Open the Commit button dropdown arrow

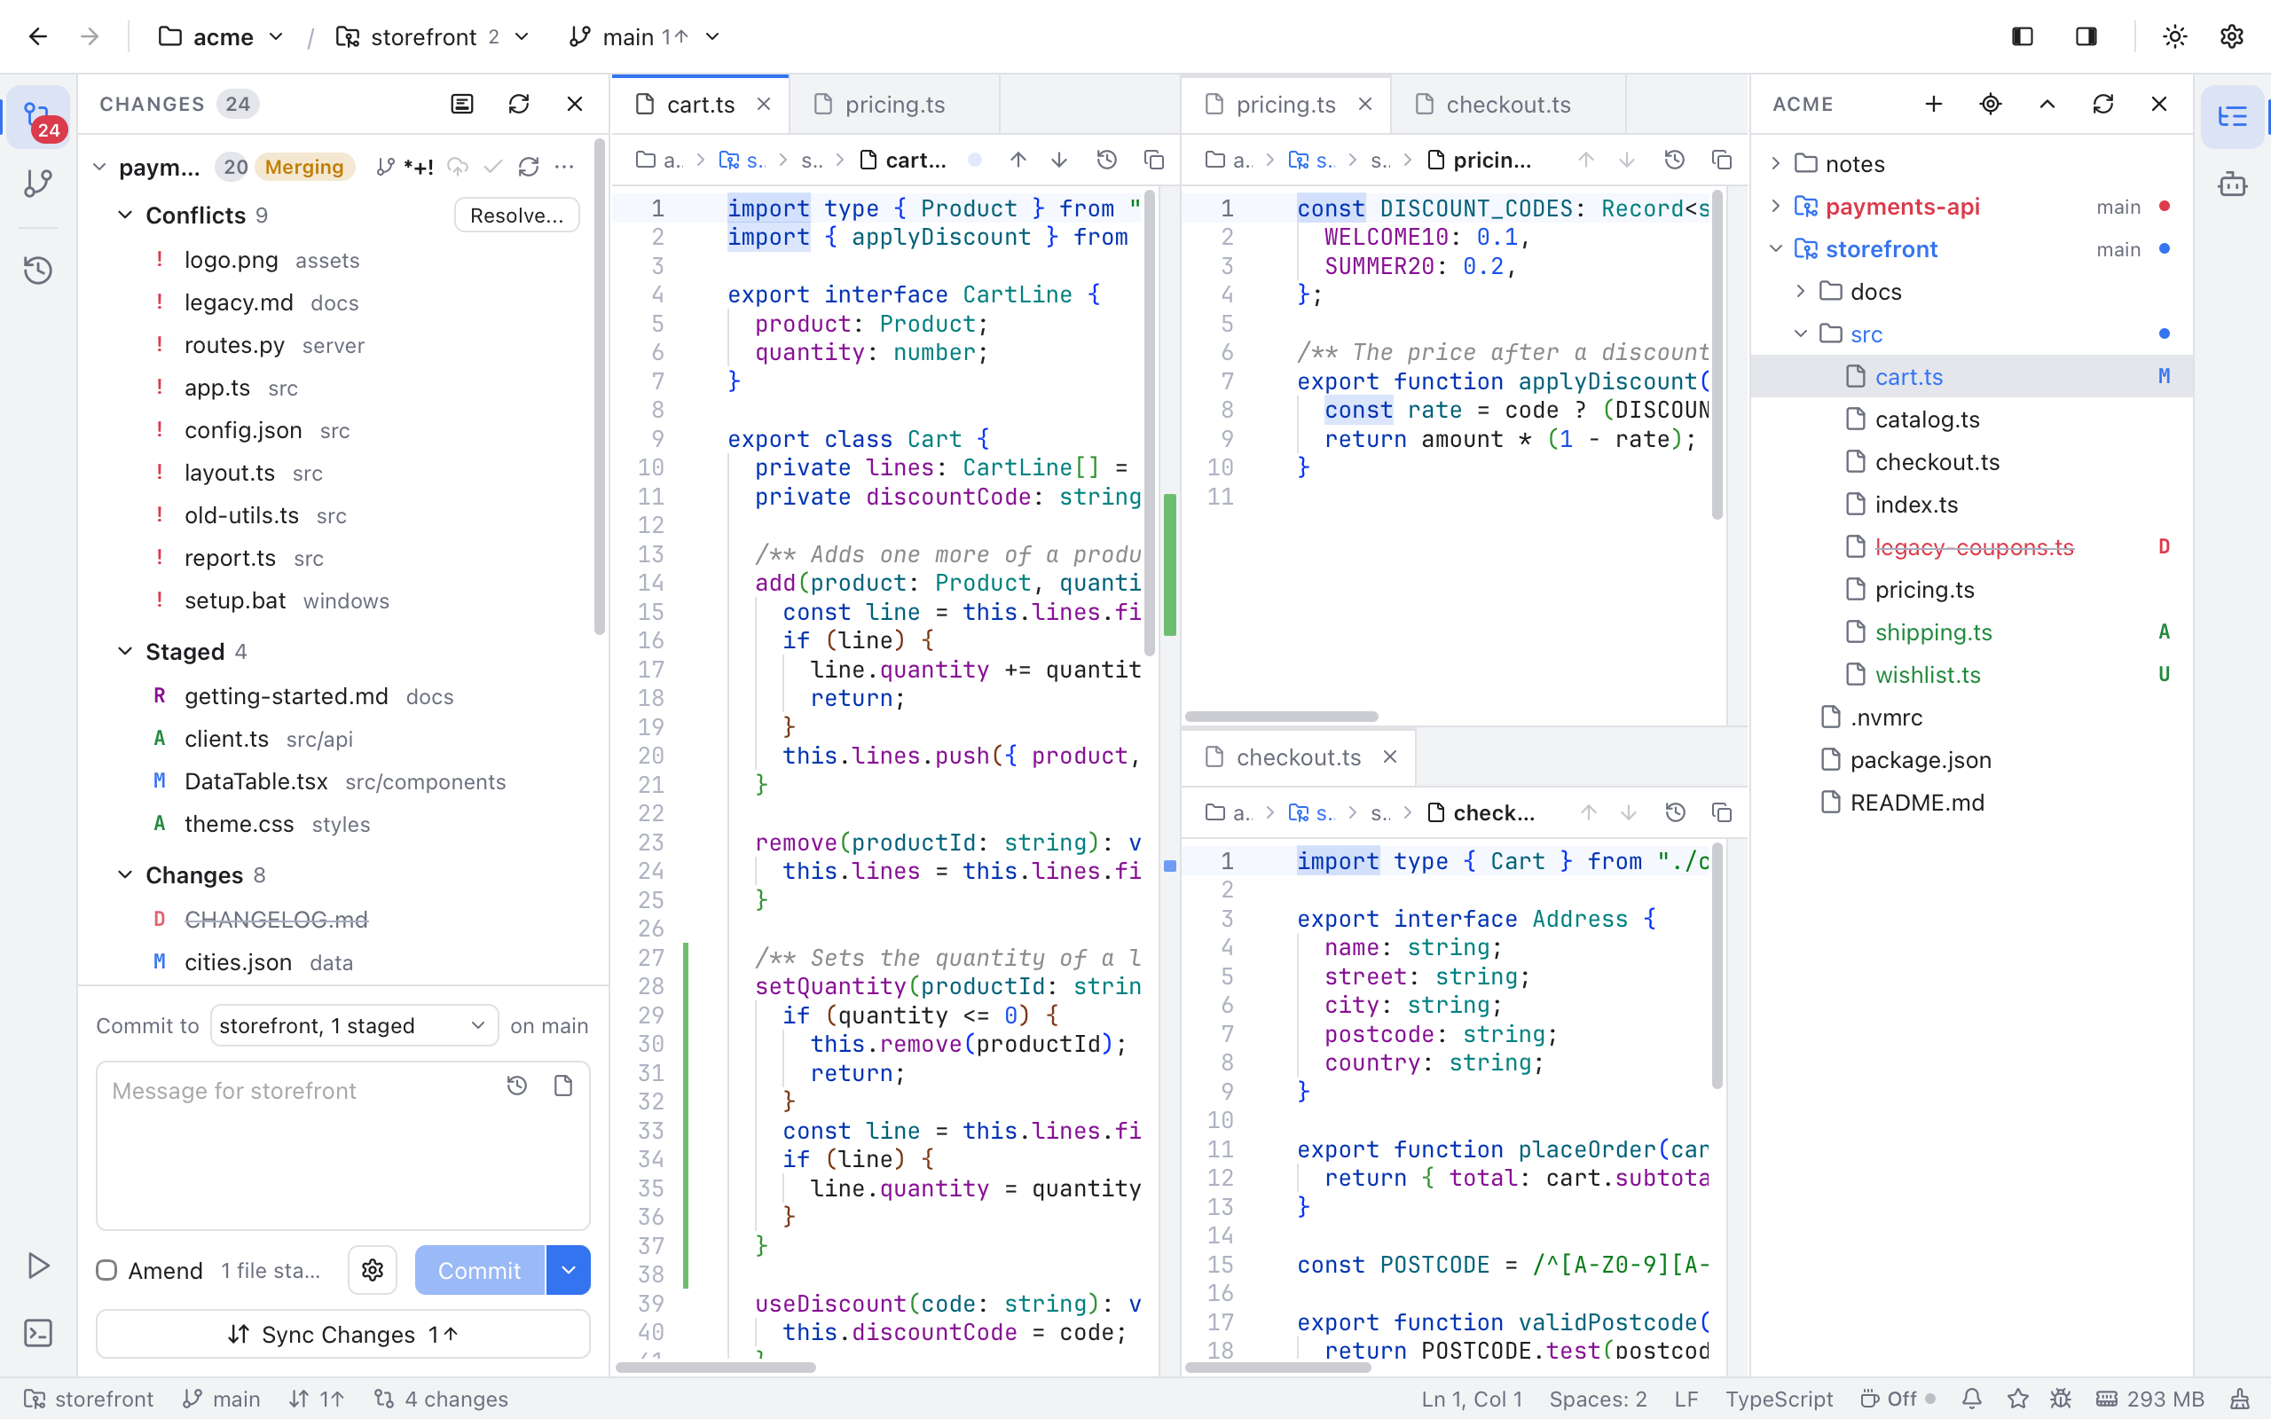569,1270
